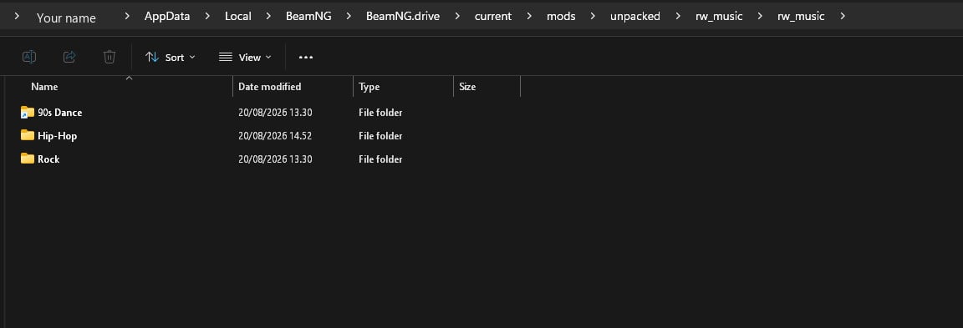
Task: Click the Delete trash icon
Action: click(x=110, y=57)
